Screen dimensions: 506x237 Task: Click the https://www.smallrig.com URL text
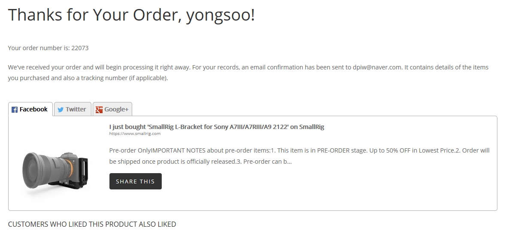(135, 134)
